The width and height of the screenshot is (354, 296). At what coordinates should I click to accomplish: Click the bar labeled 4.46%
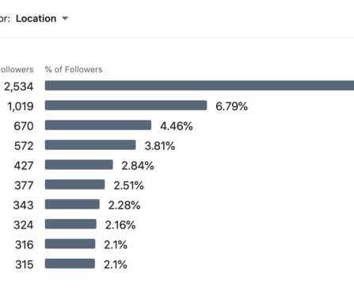98,125
